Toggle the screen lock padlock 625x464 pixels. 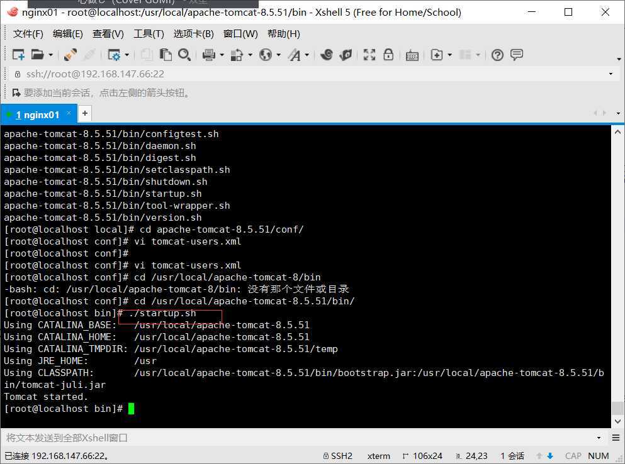point(388,55)
